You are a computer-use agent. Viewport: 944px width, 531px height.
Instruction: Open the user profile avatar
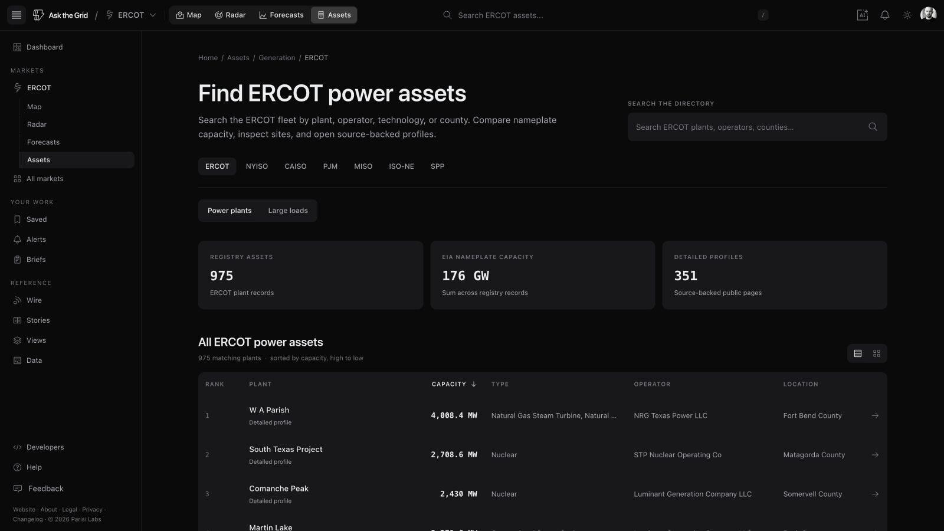point(929,14)
